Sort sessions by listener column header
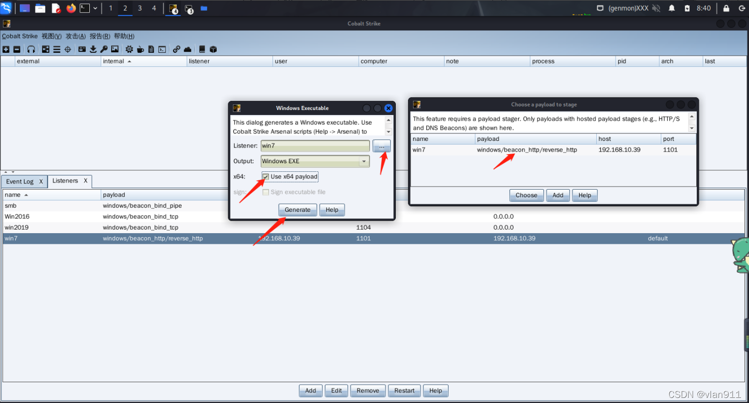 (230, 61)
